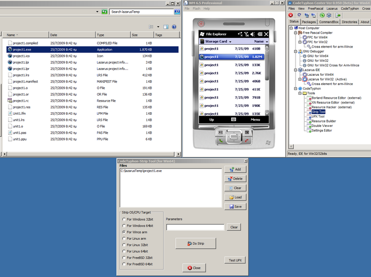Open the Lazarus menu in CodeTyphon
The image size is (371, 277).
click(332, 8)
